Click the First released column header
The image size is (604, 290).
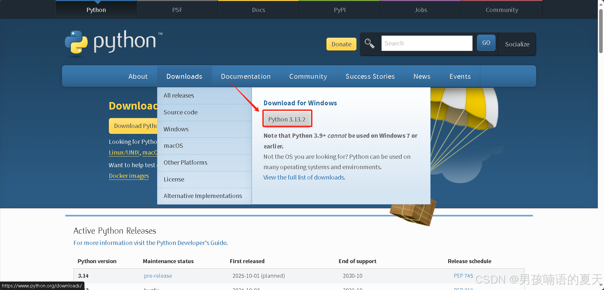247,261
